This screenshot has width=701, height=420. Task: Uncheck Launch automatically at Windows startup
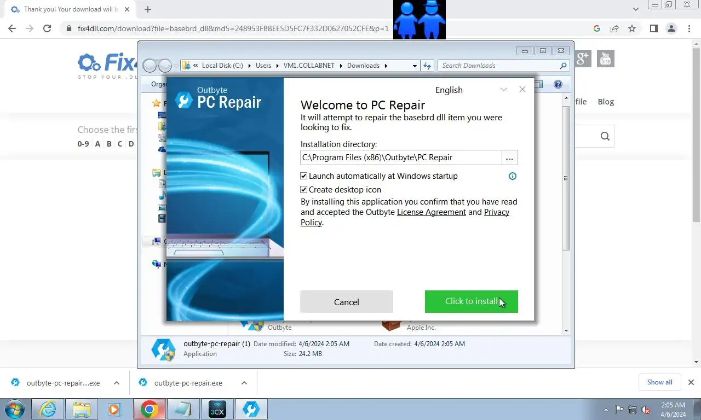304,176
